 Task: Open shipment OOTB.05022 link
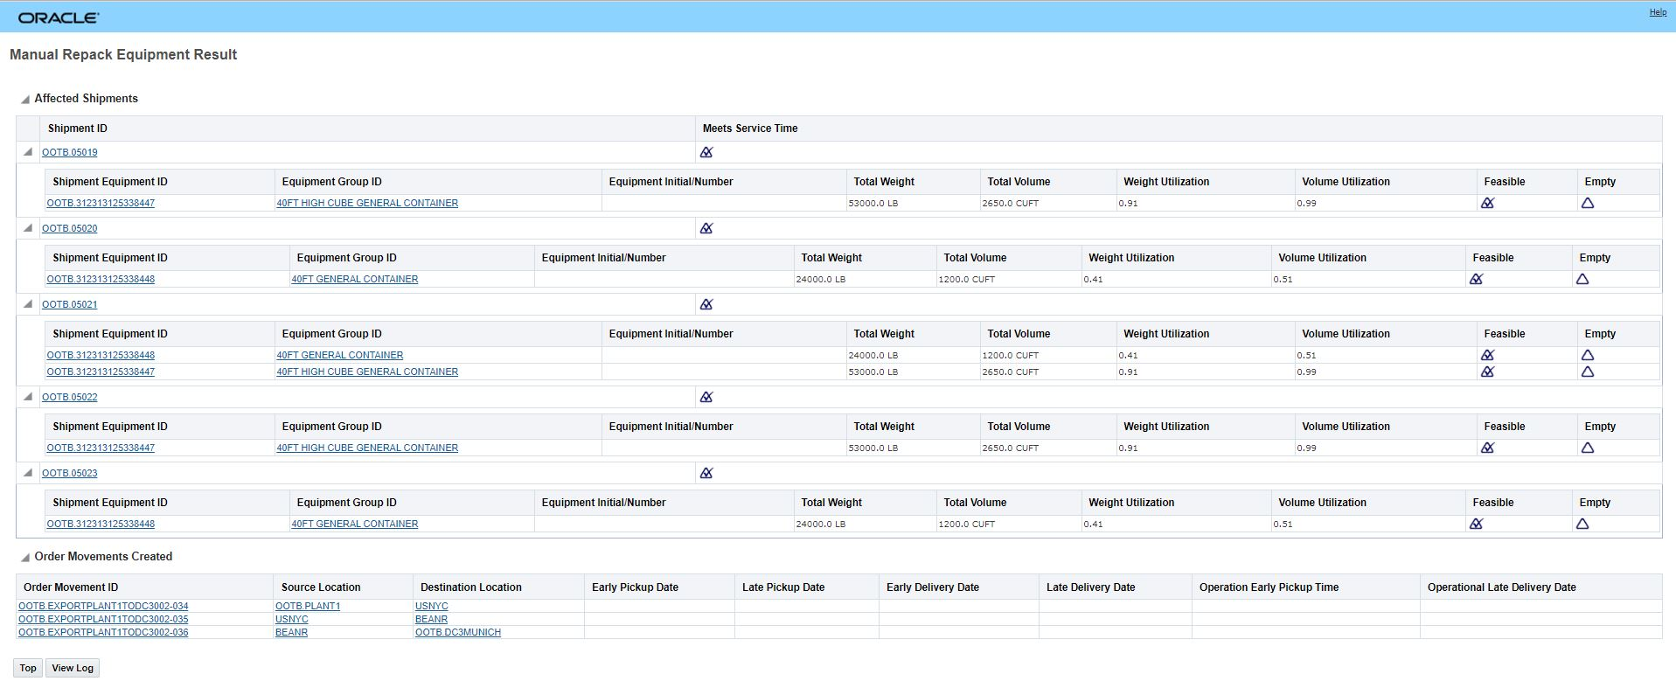coord(70,397)
